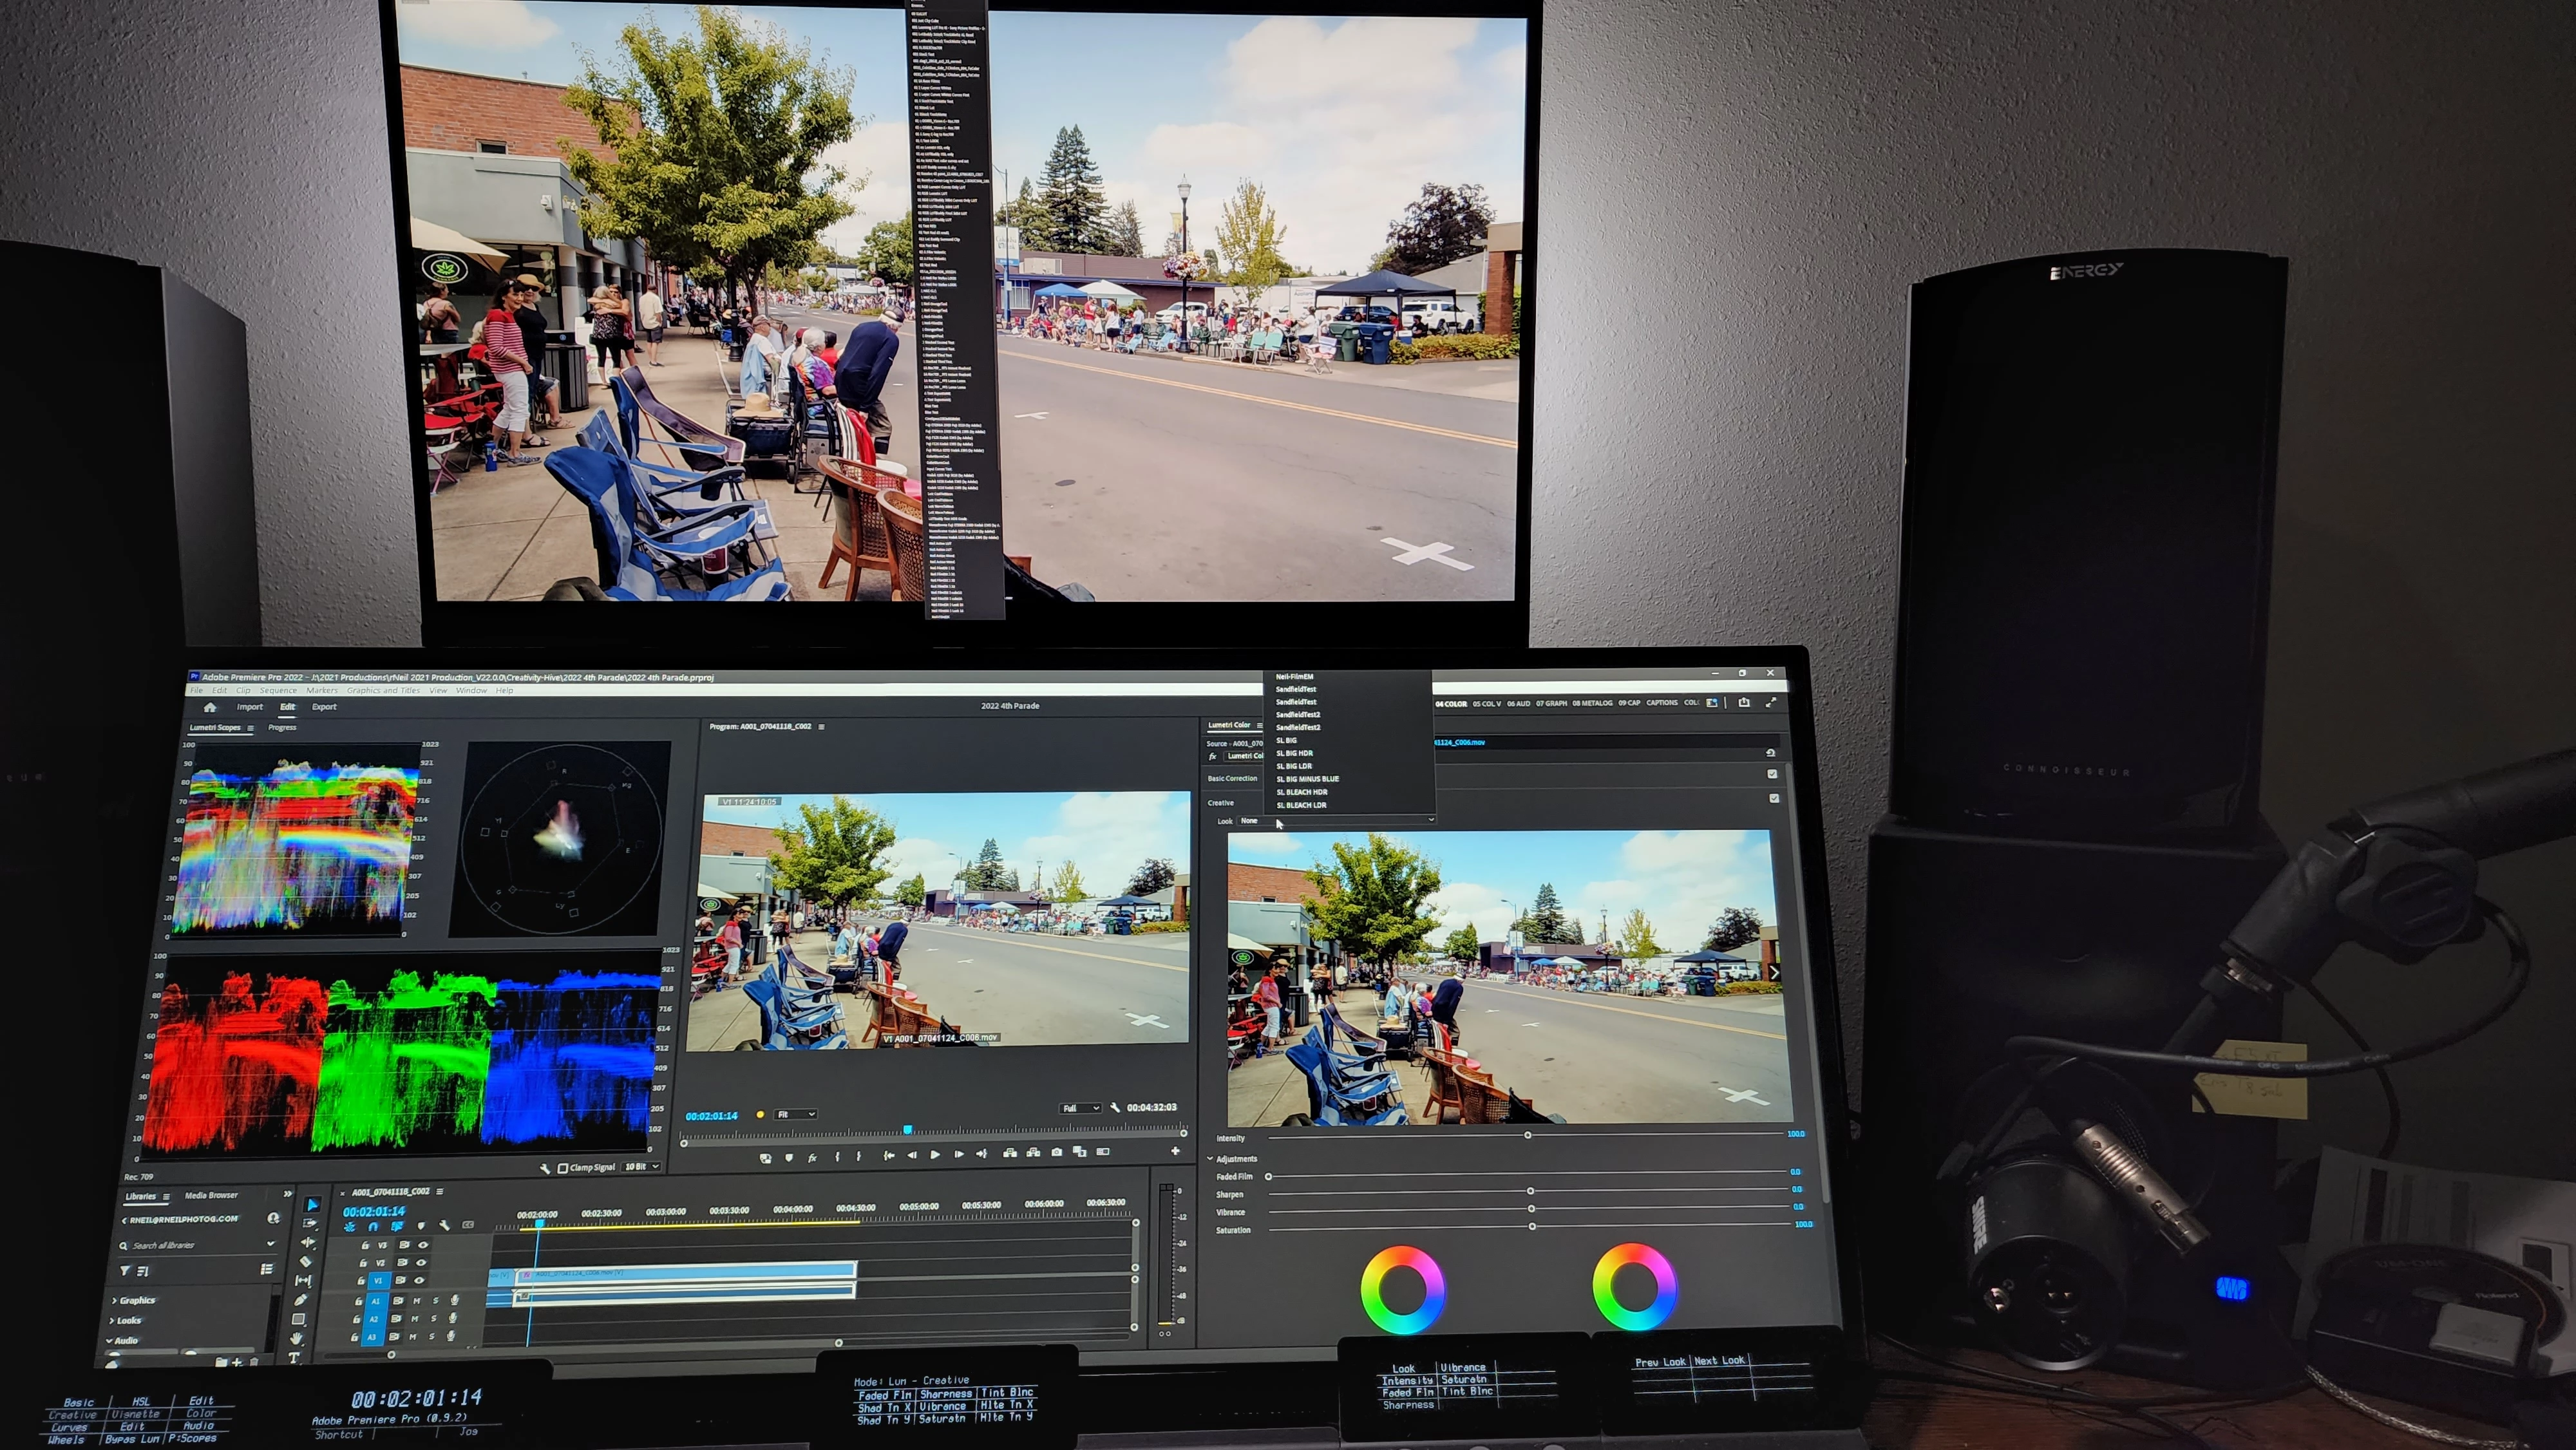Click the Reset Effect icon in Lumetri Color
2576x1450 pixels.
point(1770,752)
